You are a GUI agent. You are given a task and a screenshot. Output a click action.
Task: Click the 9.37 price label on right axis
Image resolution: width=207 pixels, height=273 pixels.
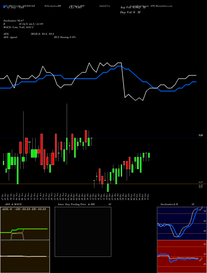[200, 182]
